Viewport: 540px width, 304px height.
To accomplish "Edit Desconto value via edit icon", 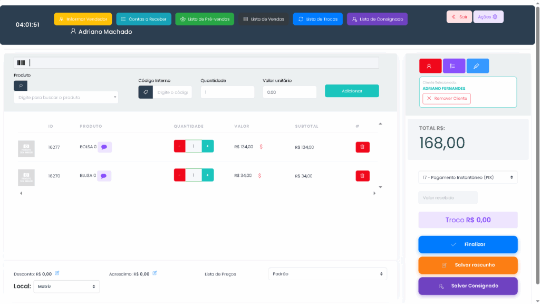I will click(57, 273).
